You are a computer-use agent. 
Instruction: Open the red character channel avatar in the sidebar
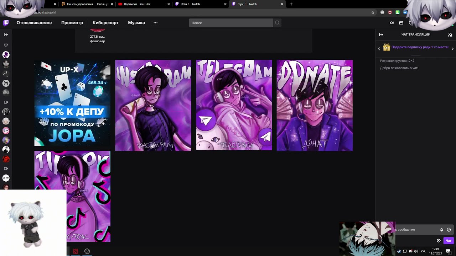(6, 159)
